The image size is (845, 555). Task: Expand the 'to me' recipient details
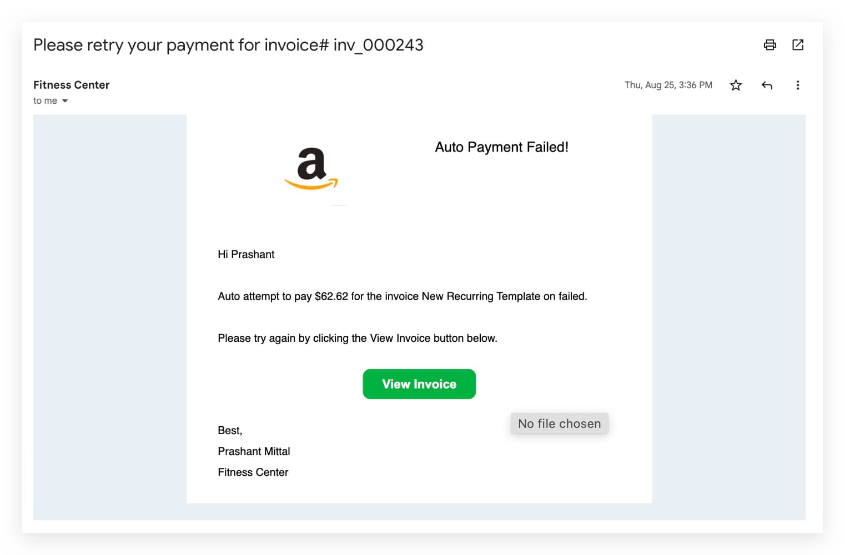pos(46,100)
